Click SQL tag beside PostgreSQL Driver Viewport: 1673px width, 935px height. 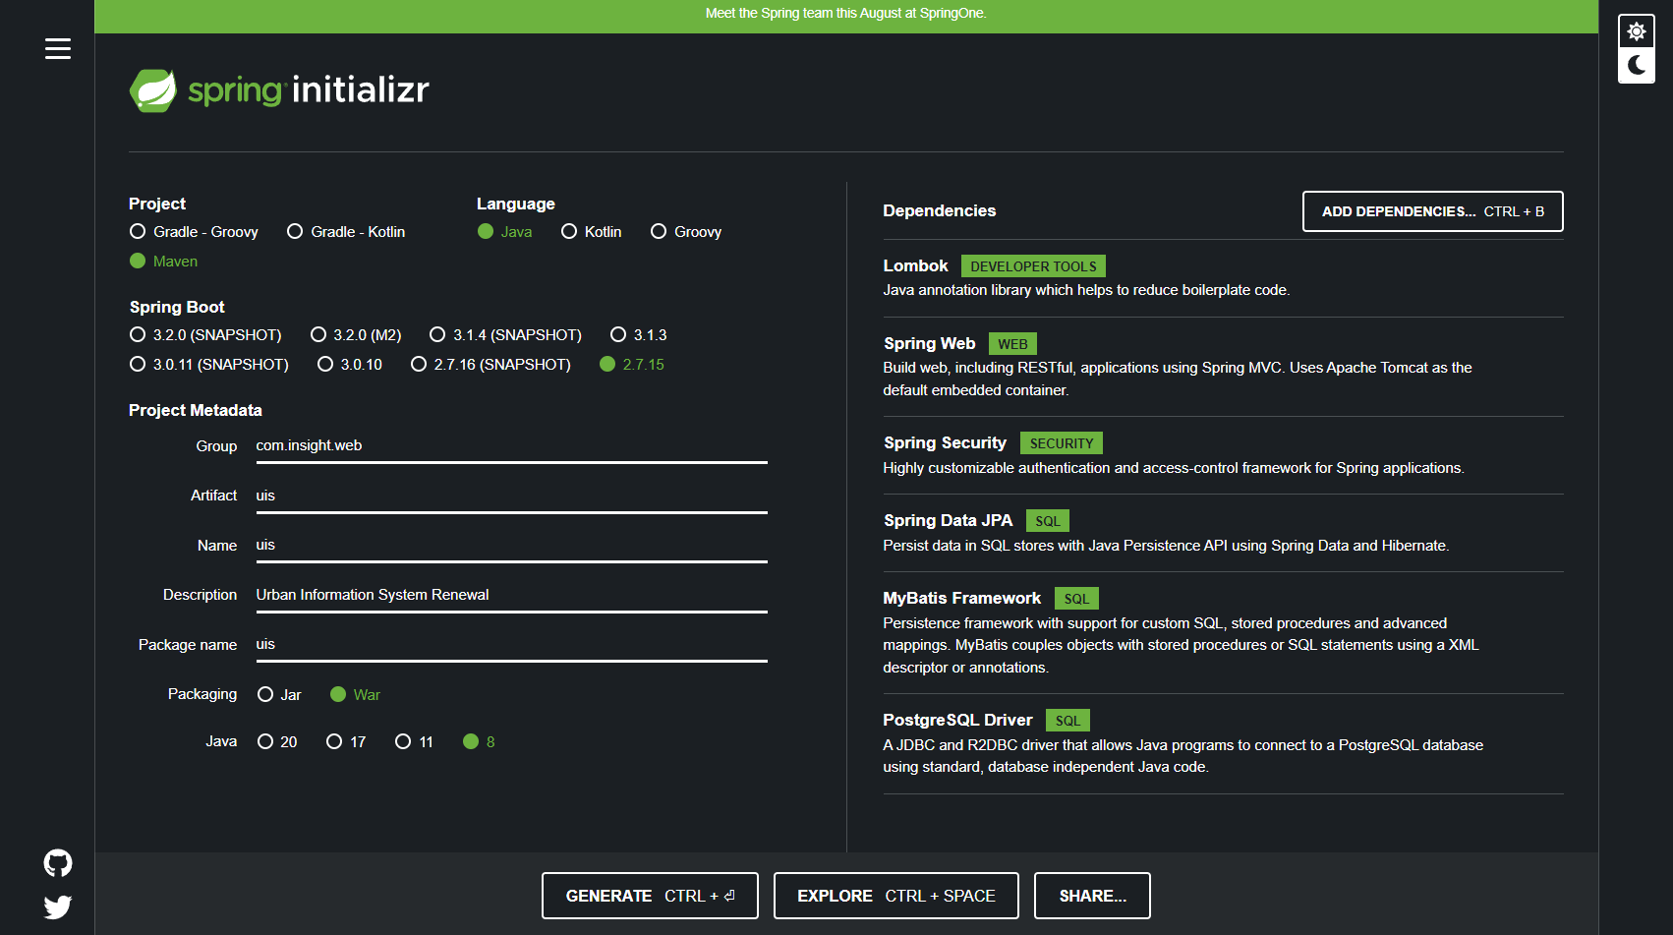(x=1067, y=721)
